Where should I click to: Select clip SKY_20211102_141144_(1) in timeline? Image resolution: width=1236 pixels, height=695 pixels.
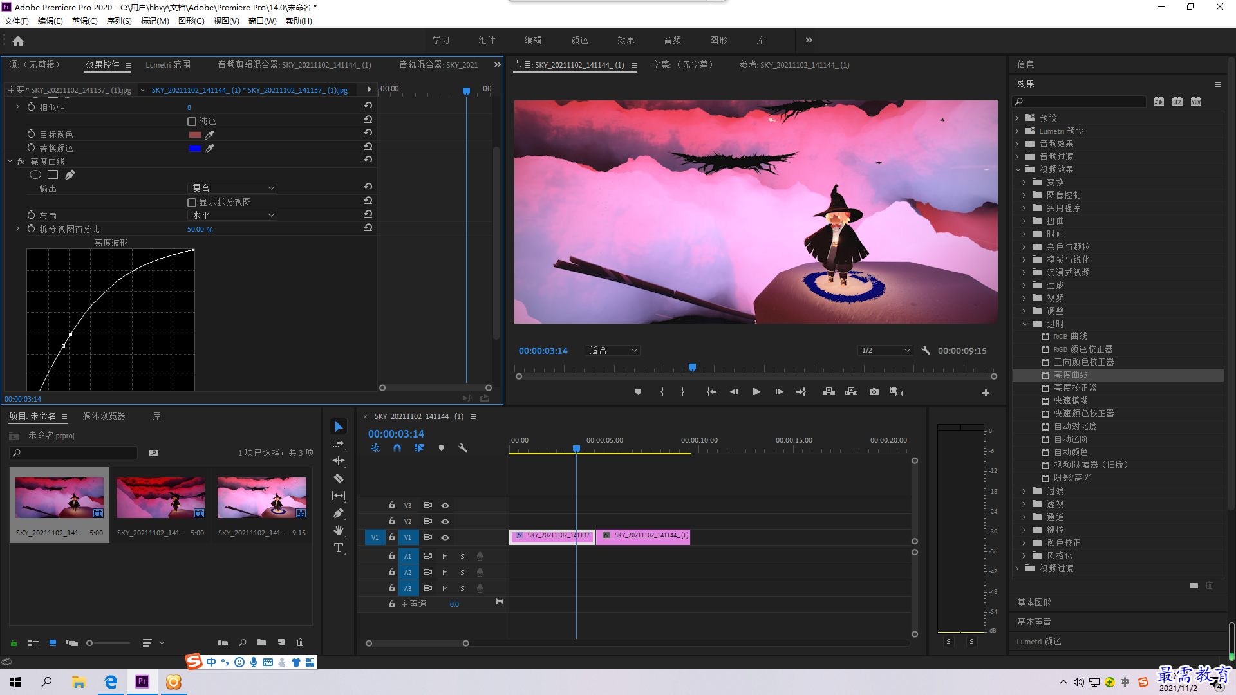(x=643, y=537)
